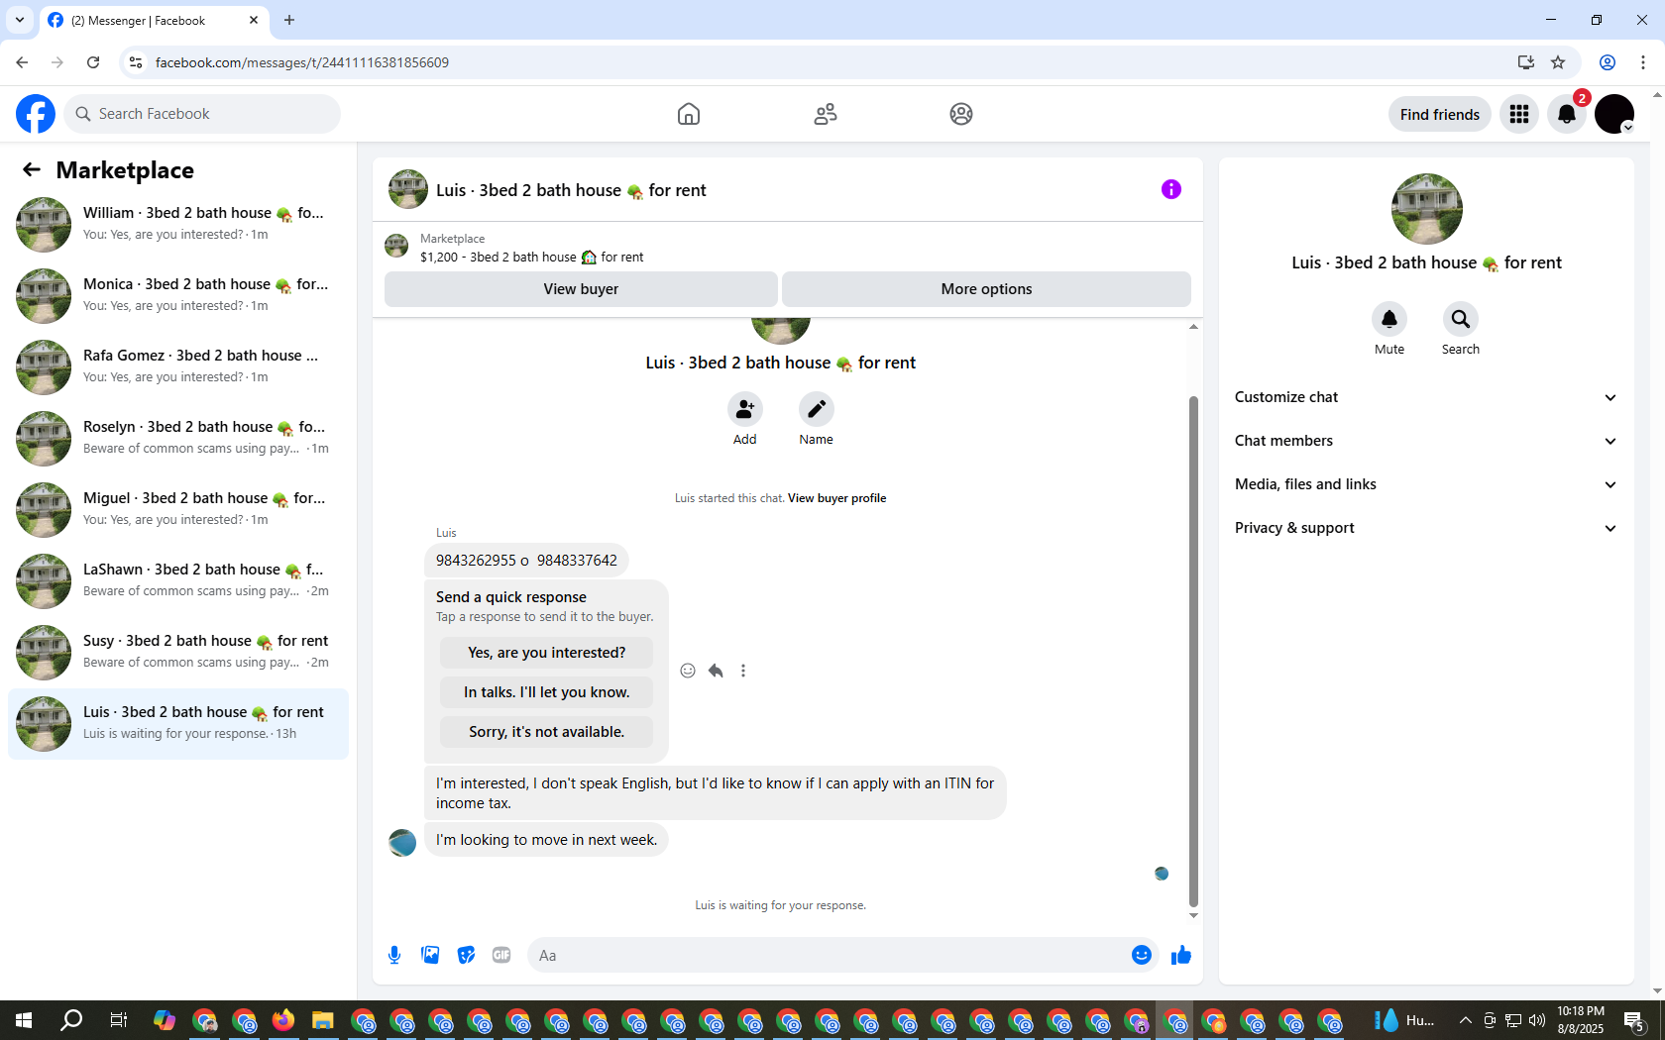This screenshot has width=1665, height=1040.
Task: Open the Friends icon in top navigation
Action: (826, 114)
